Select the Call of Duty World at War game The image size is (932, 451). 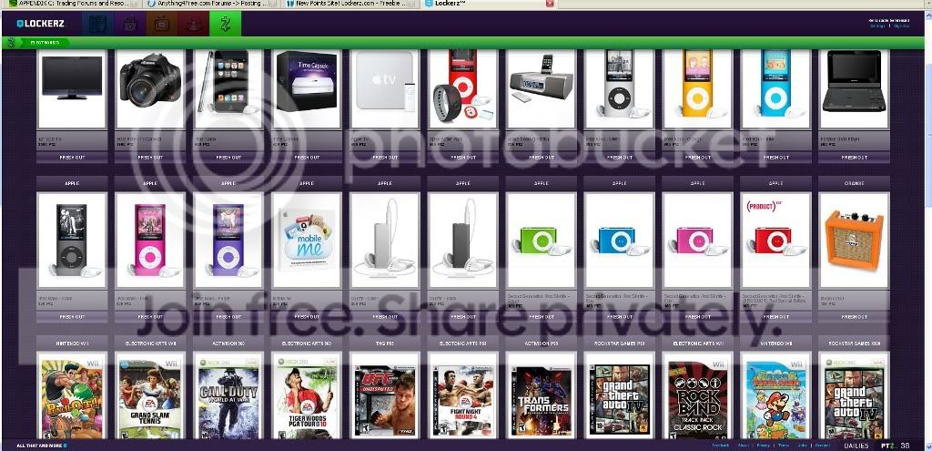pos(228,395)
